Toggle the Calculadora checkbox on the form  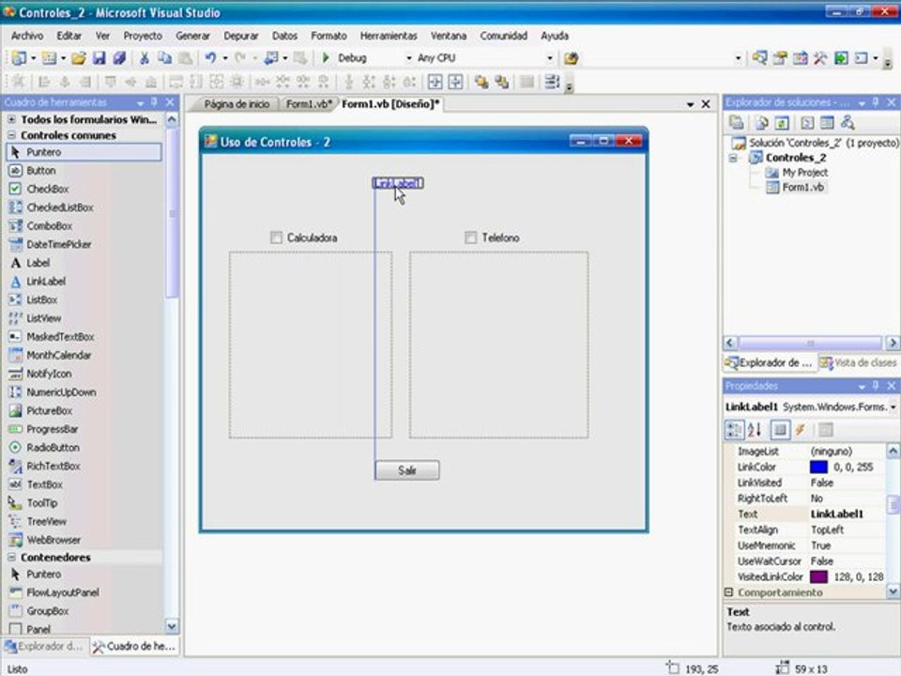276,238
